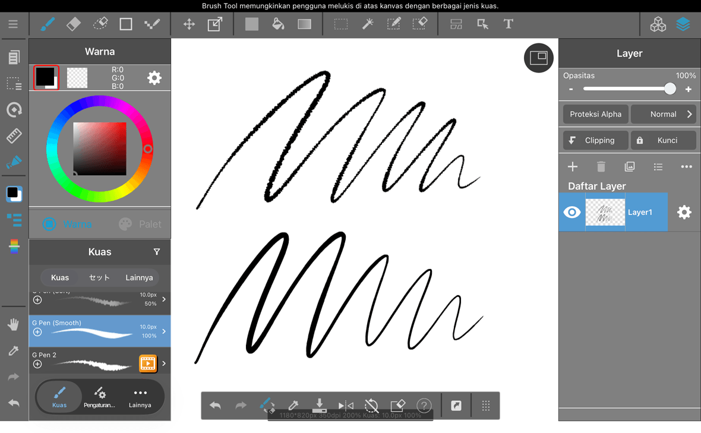The width and height of the screenshot is (701, 433).
Task: Open the help question mark button
Action: click(424, 406)
